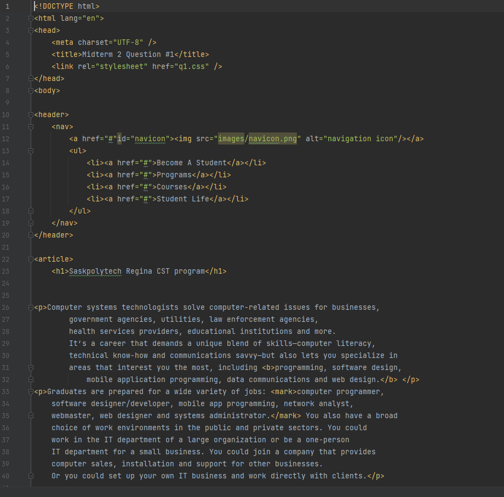Screen dimensions: 504x497
Task: Collapse the <ul> fold marker on line 13
Action: [x=31, y=151]
